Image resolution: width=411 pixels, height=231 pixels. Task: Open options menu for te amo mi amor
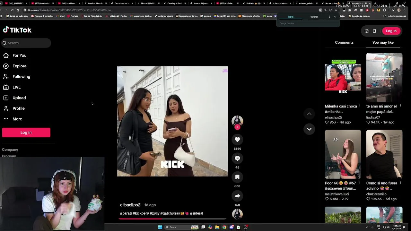tap(400, 106)
